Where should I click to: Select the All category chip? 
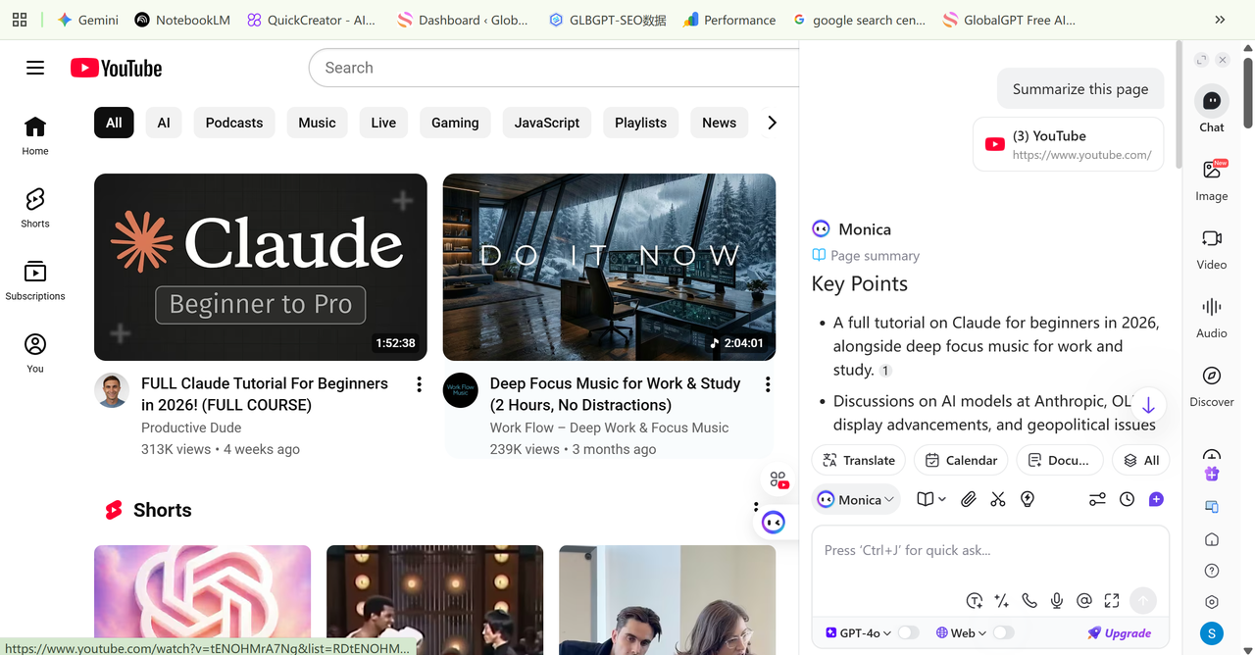point(114,123)
